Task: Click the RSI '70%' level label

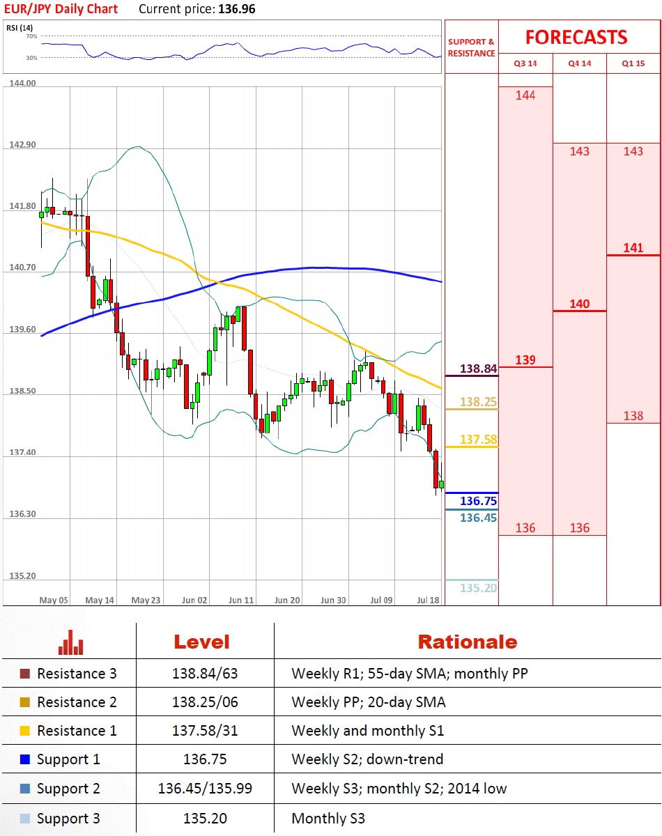Action: tap(31, 36)
